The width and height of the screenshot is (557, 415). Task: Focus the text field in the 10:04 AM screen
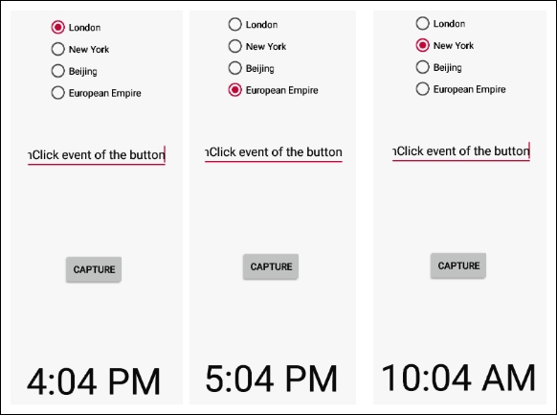tap(461, 151)
